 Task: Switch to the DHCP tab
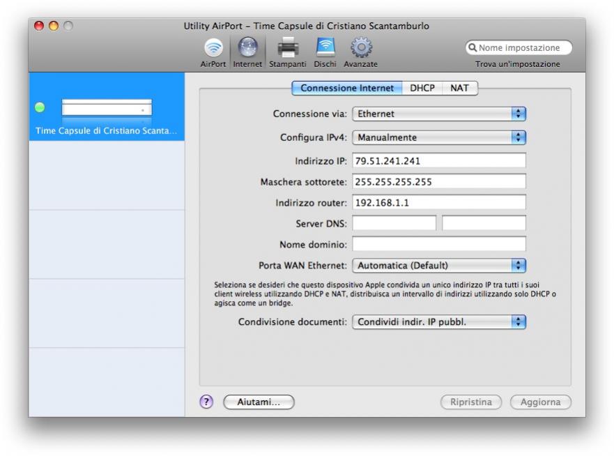point(422,88)
